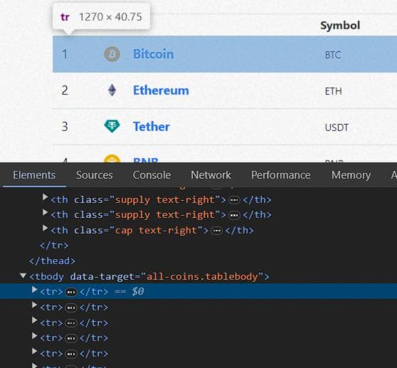Click the Tether green logo icon
This screenshot has height=368, width=397.
point(112,126)
